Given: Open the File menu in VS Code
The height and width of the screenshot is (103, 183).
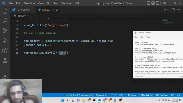Looking at the screenshot, I should coord(11,3).
